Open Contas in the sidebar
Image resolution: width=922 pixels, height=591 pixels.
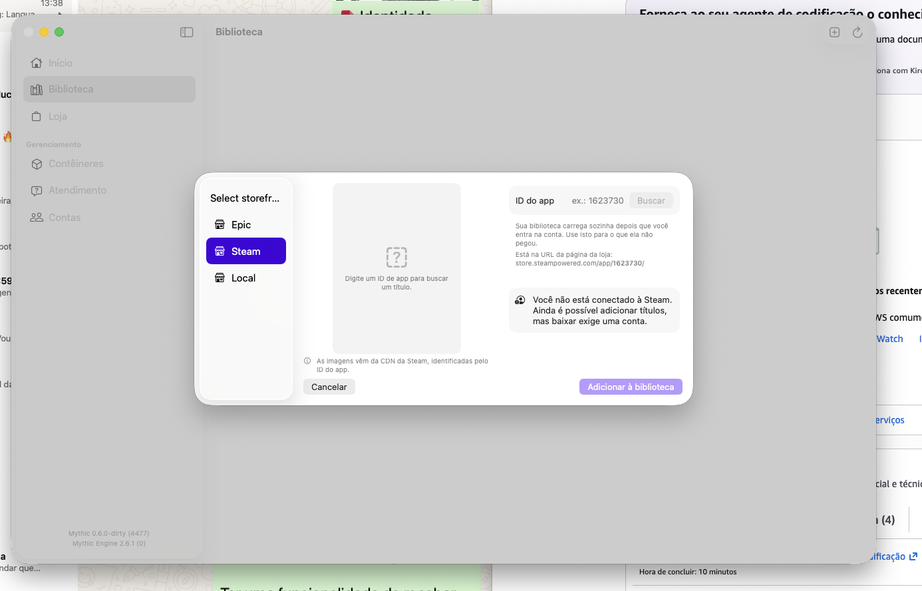tap(110, 218)
